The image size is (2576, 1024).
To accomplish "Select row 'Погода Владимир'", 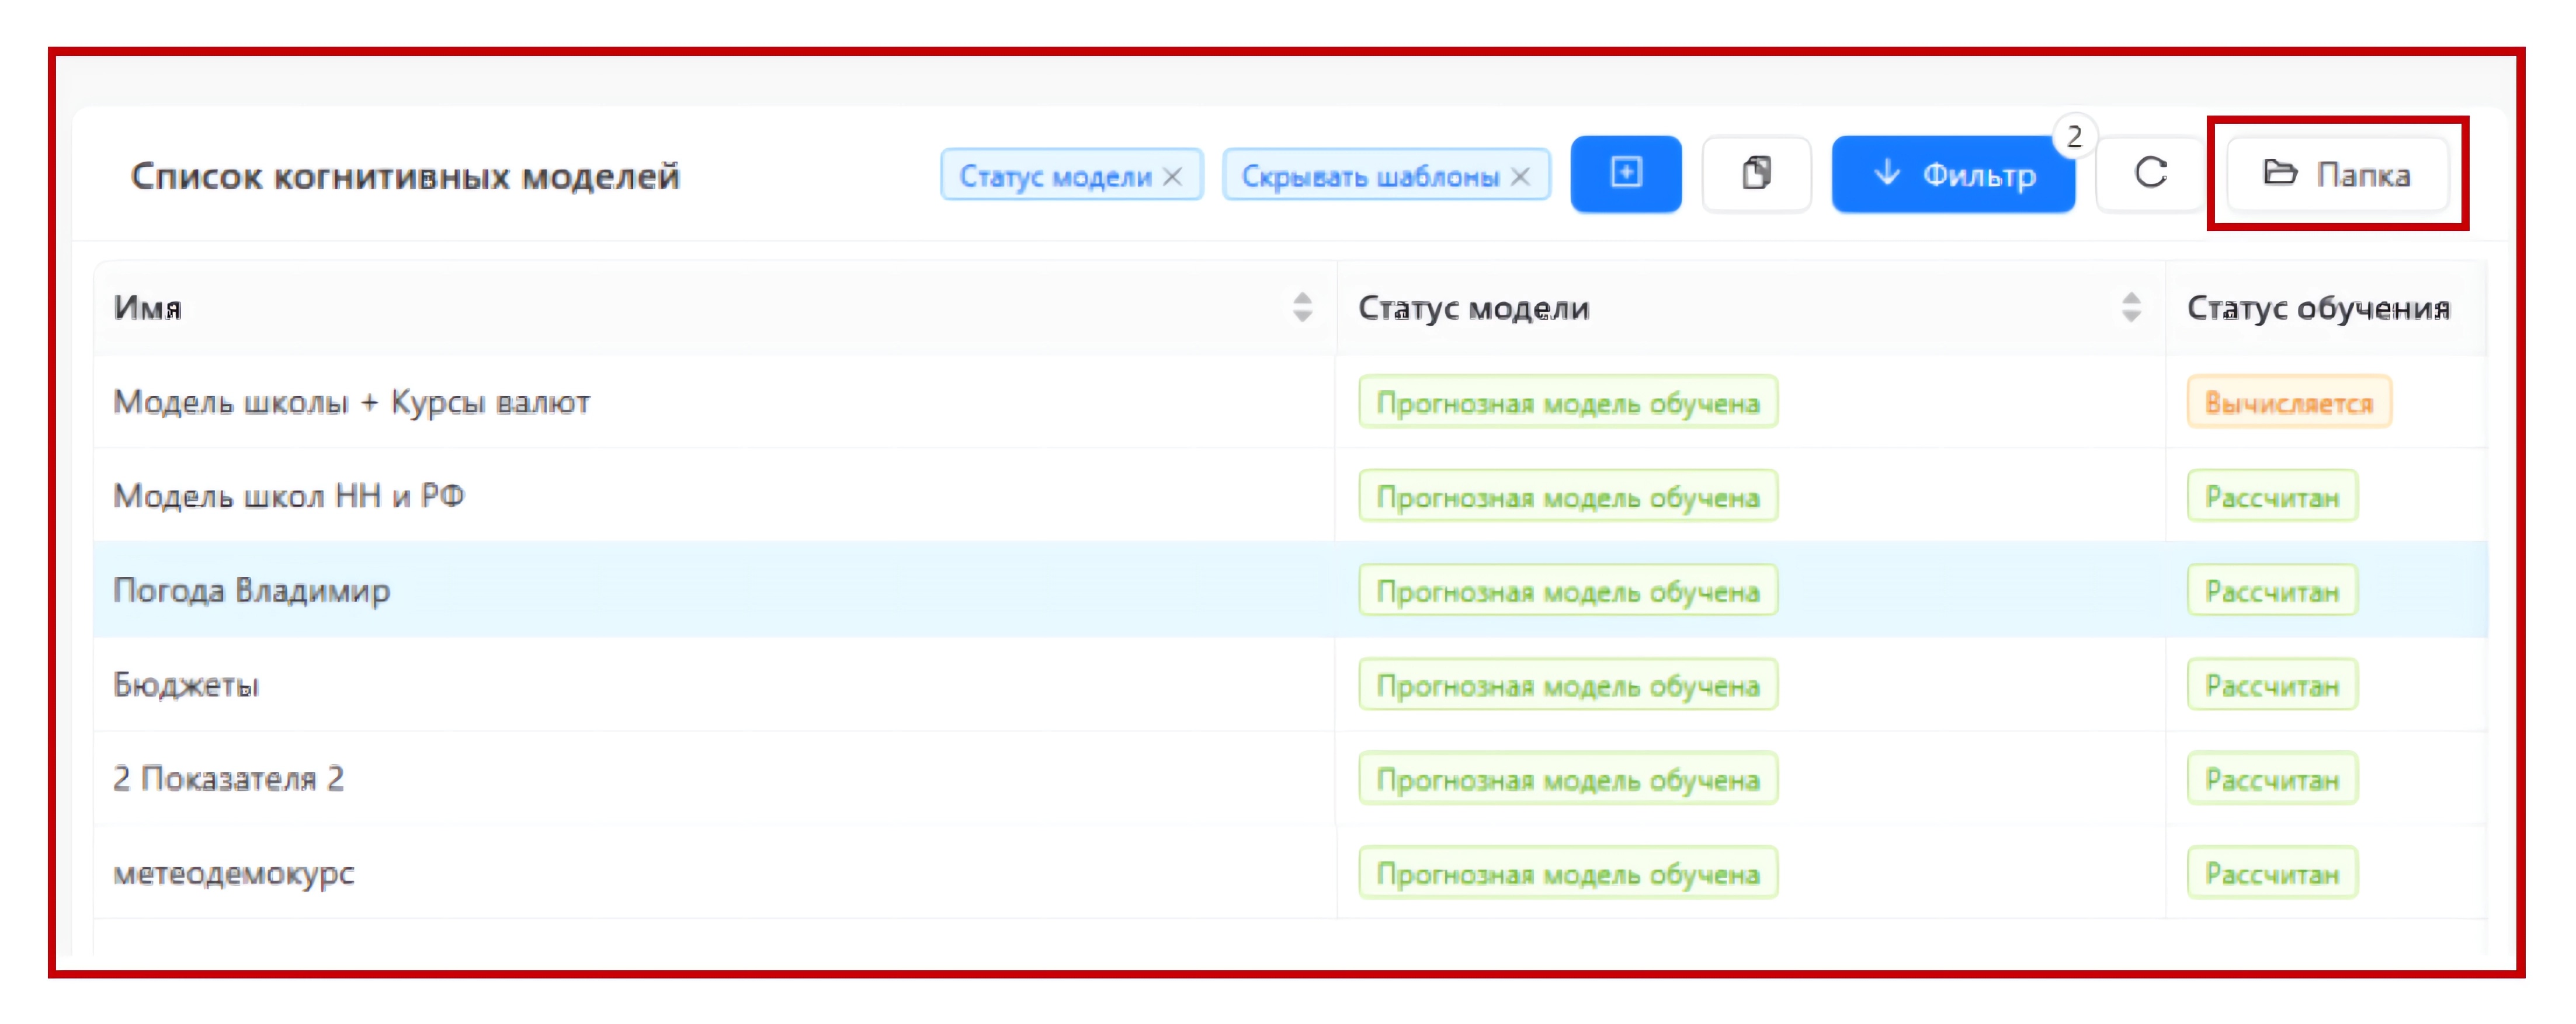I will tap(251, 590).
